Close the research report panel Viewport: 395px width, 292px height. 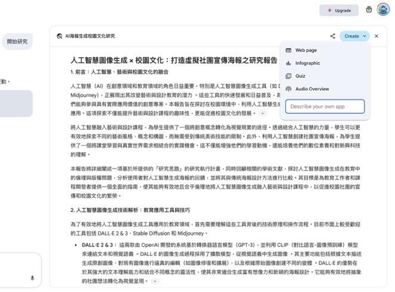tap(376, 36)
